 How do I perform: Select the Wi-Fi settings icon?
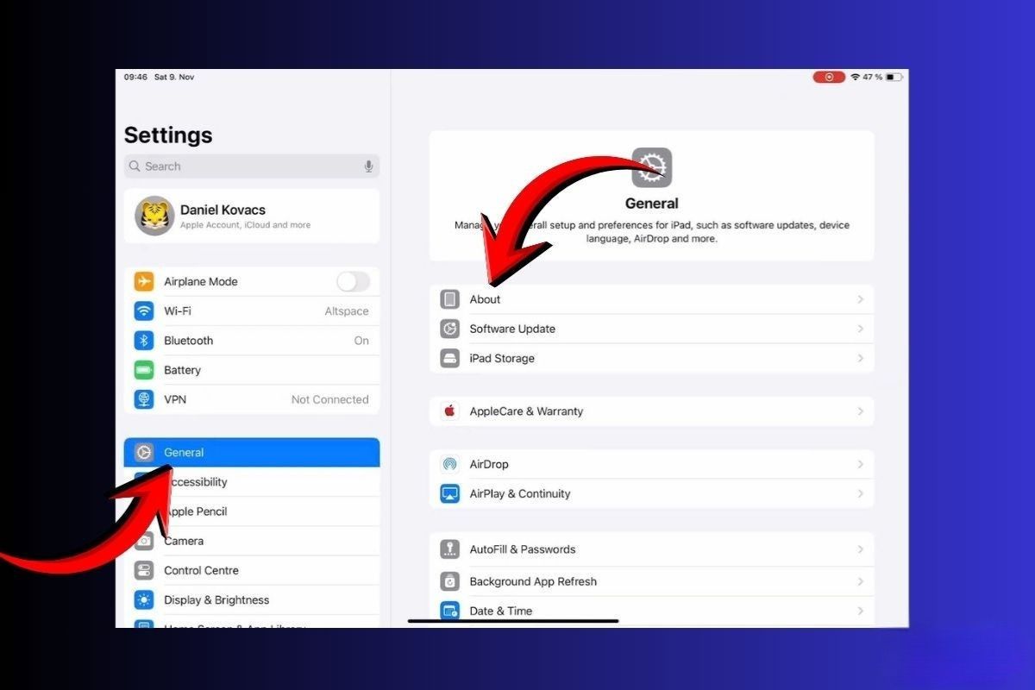[145, 311]
